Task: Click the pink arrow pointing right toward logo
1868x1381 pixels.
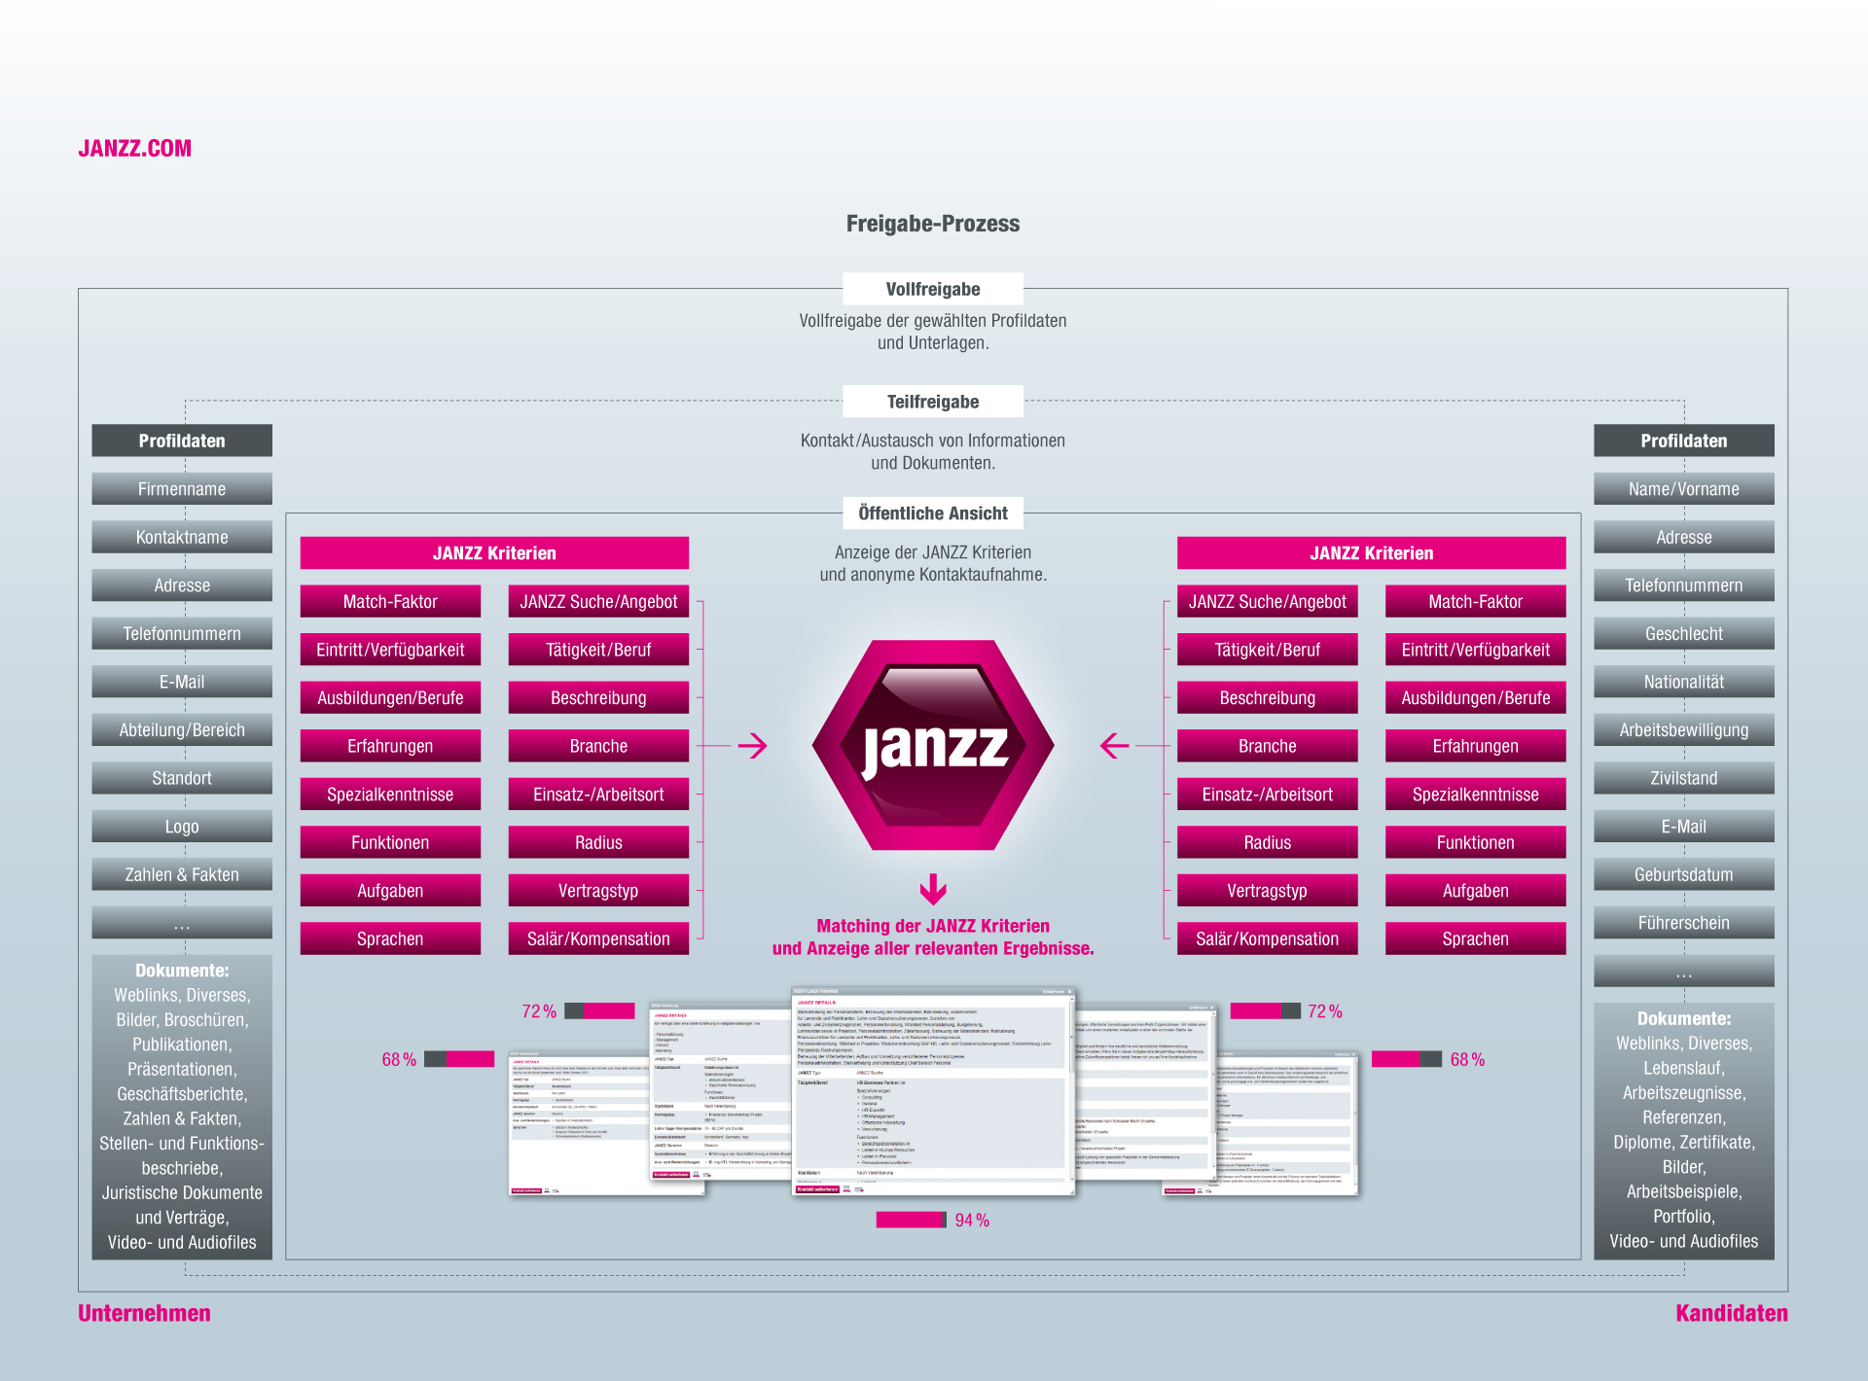Action: [x=752, y=746]
